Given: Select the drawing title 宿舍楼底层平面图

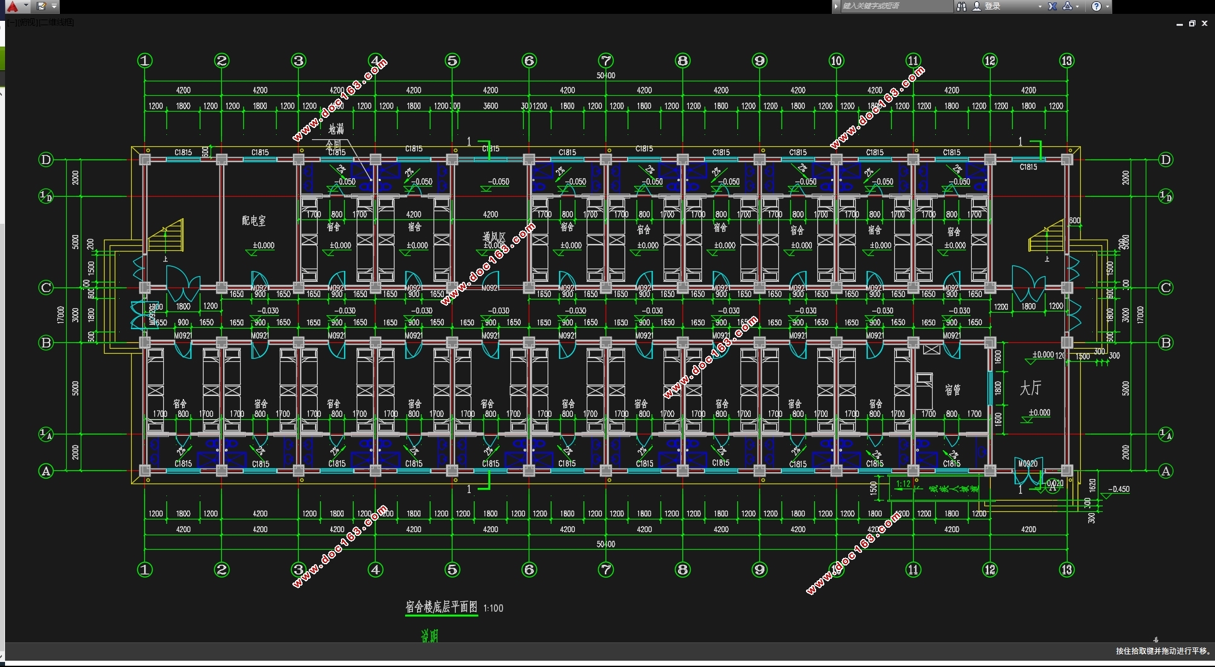Looking at the screenshot, I should click(x=441, y=607).
